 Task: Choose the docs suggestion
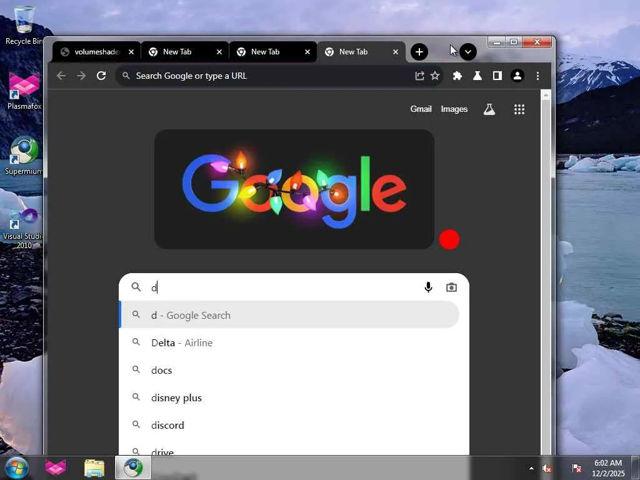click(x=289, y=370)
